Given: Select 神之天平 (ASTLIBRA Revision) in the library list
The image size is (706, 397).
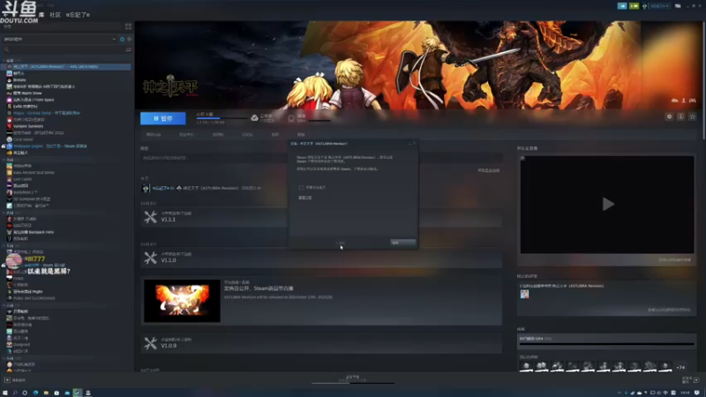Looking at the screenshot, I should click(x=66, y=67).
